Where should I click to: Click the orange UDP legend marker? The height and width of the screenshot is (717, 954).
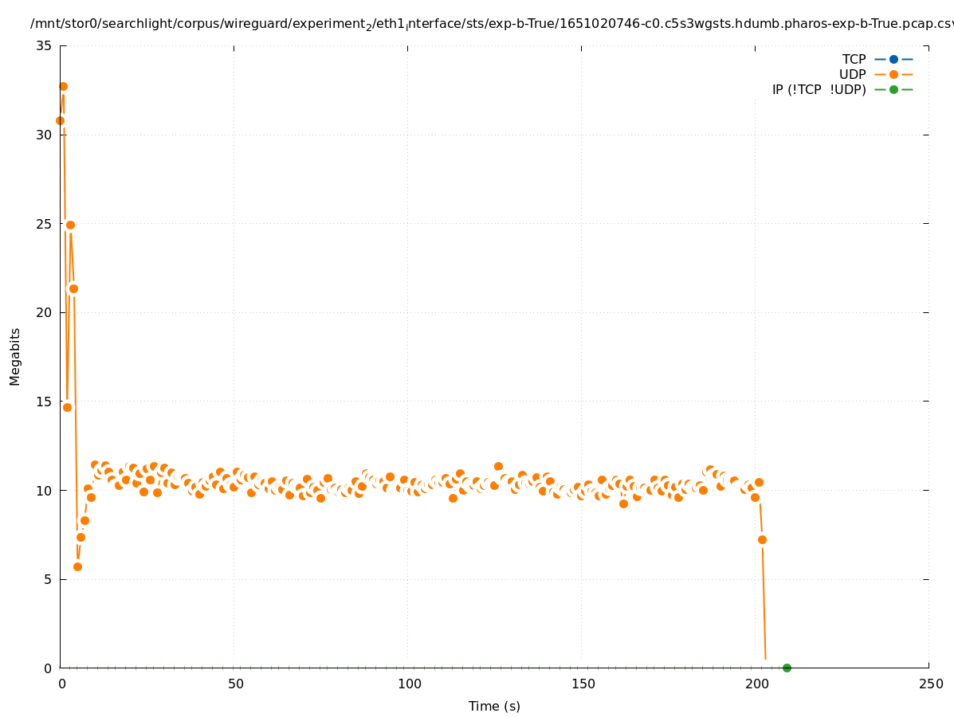coord(893,74)
